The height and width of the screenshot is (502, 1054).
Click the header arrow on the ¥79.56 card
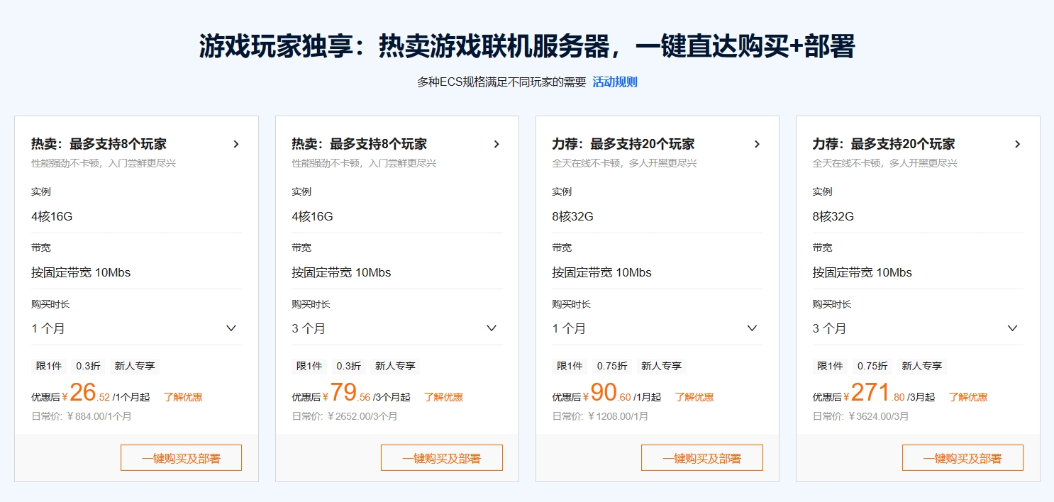[497, 144]
